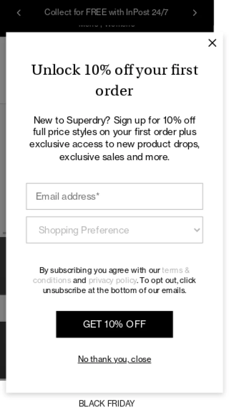Click the "Collect for FREE with InPost" banner
The image size is (229, 408).
click(106, 12)
